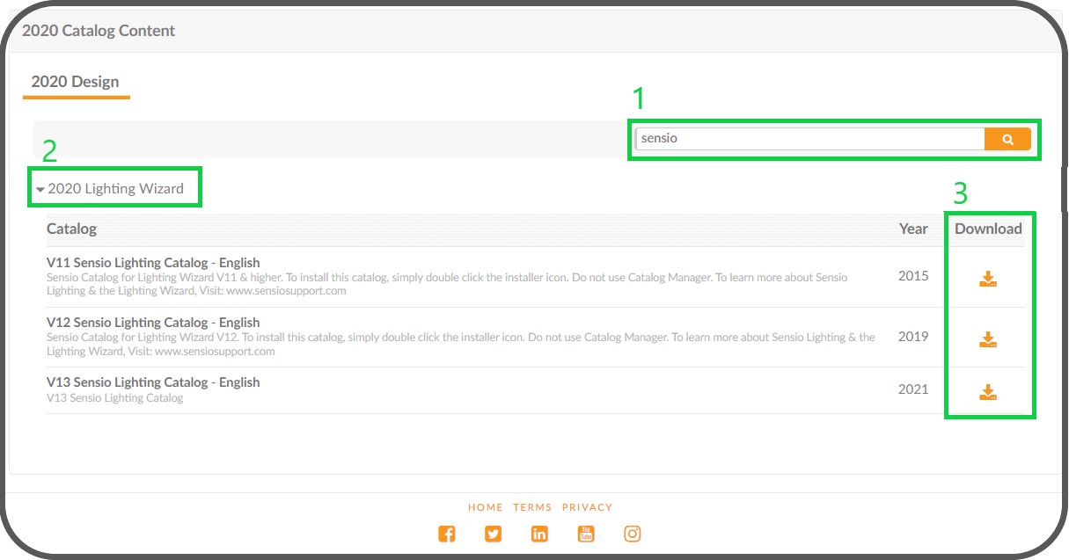Open the Facebook page icon
This screenshot has height=560, width=1069.
447,533
